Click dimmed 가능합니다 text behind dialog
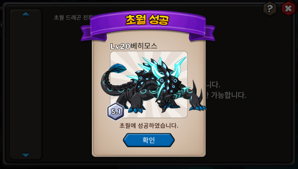This screenshot has height=169, width=298. [x=228, y=95]
